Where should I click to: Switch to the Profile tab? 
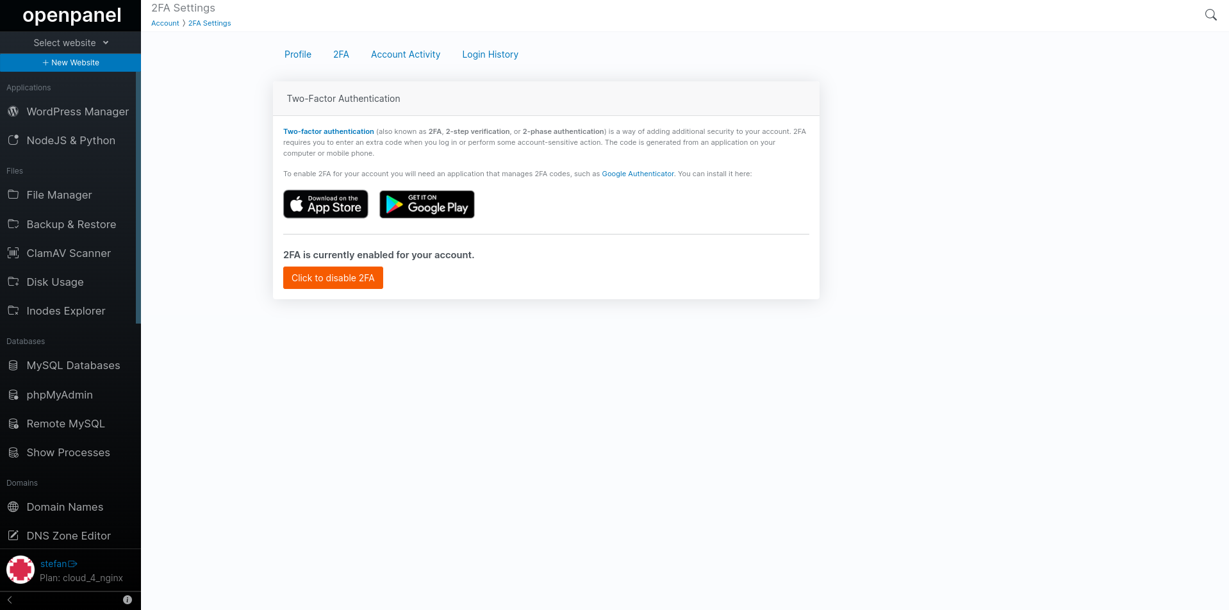tap(298, 54)
